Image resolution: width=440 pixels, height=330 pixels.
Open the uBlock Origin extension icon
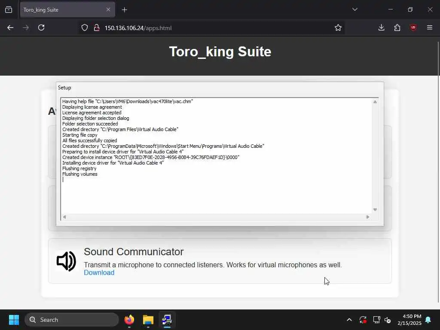click(413, 28)
